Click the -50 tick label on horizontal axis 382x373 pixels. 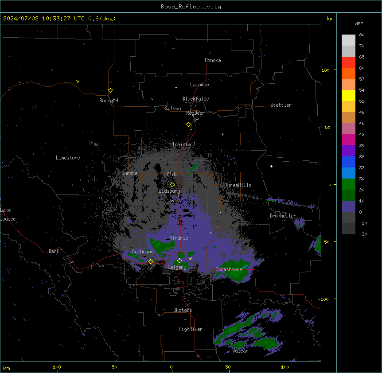(113, 367)
